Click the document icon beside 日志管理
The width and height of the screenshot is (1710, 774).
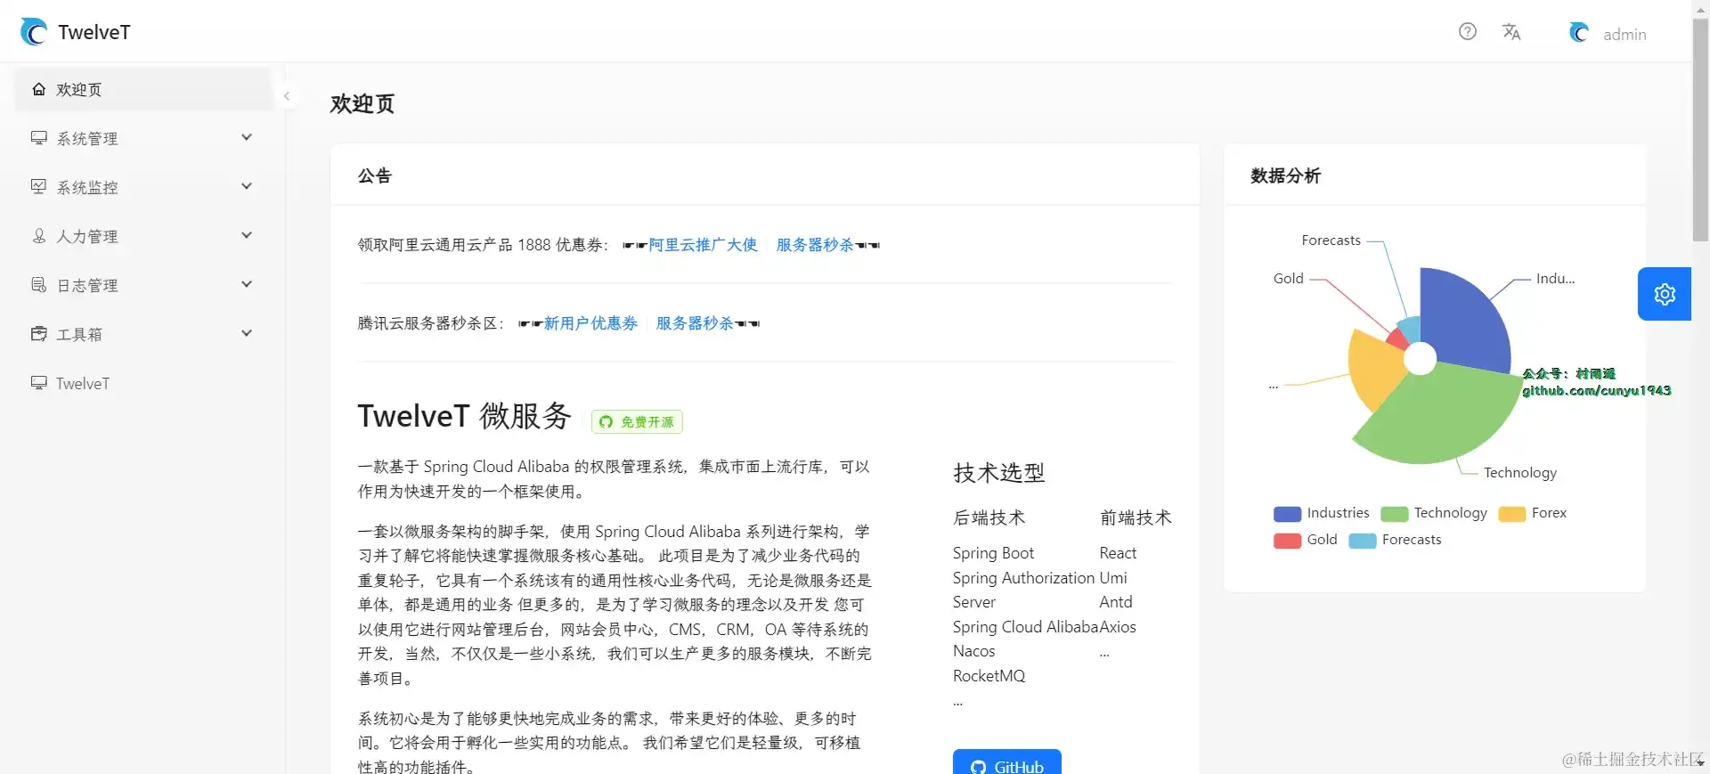tap(39, 285)
